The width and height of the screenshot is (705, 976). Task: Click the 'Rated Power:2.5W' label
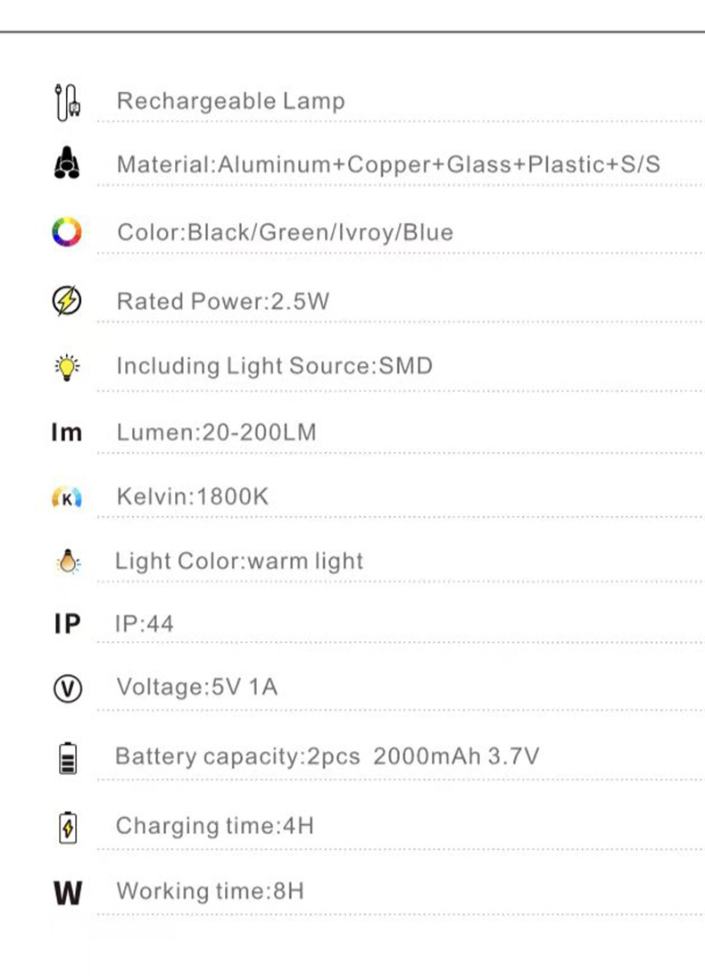point(223,302)
